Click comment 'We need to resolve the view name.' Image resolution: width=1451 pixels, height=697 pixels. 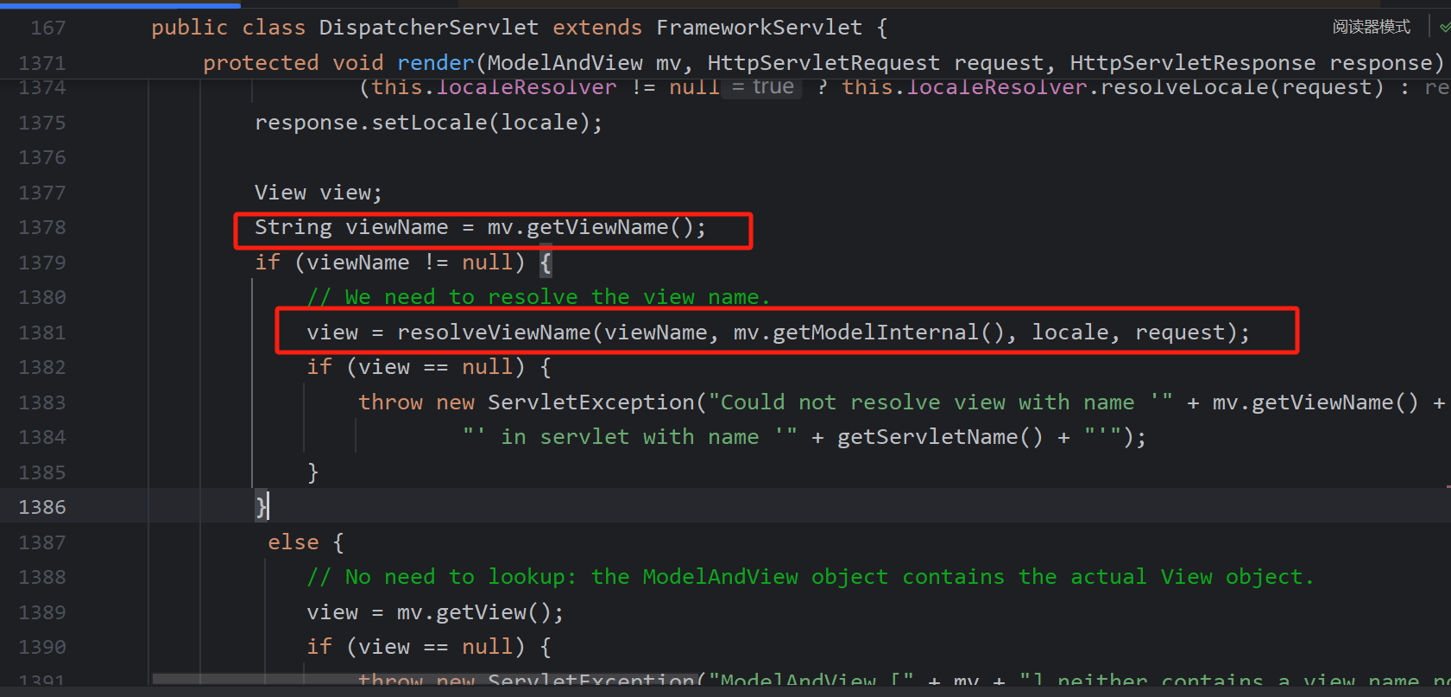pos(557,297)
